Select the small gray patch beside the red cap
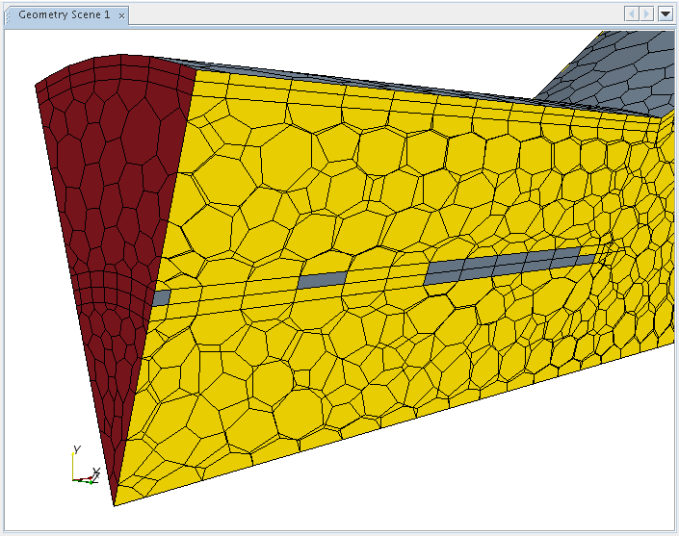This screenshot has height=536, width=679. coord(161,298)
